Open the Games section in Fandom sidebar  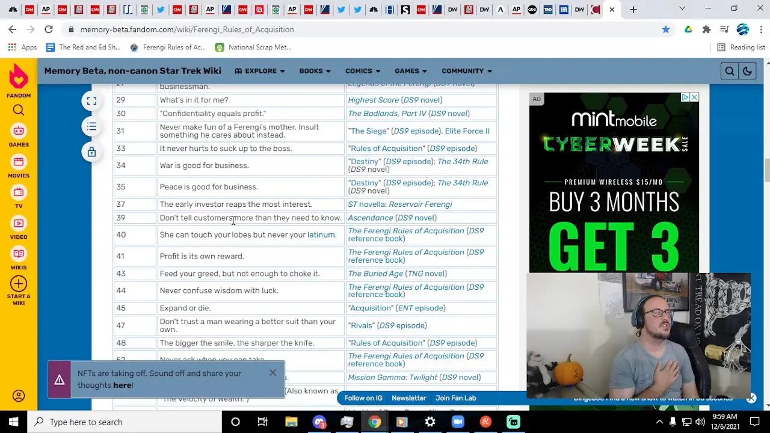point(19,136)
